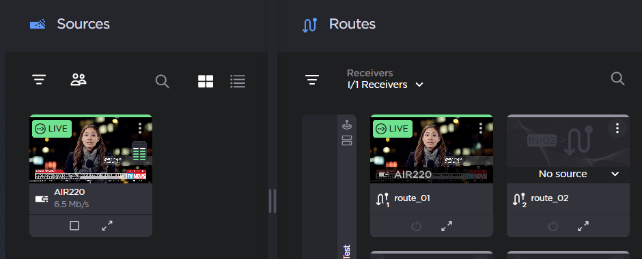The height and width of the screenshot is (259, 642).
Task: Click the Test vertical group label
Action: pyautogui.click(x=346, y=252)
